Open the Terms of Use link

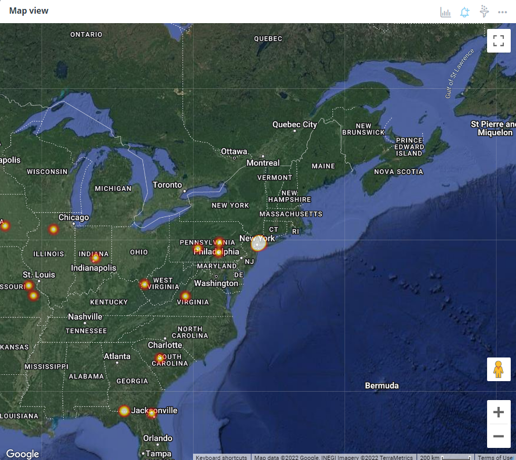pos(495,457)
